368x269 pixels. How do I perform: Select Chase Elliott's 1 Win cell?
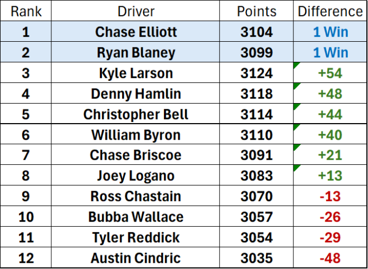coord(330,32)
